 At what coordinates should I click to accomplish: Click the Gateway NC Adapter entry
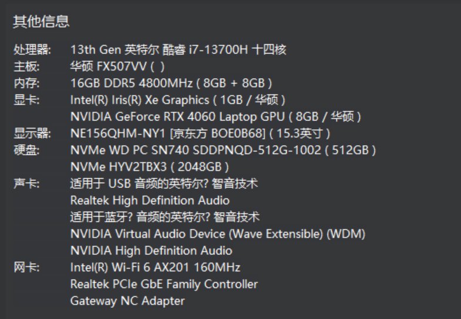[127, 301]
